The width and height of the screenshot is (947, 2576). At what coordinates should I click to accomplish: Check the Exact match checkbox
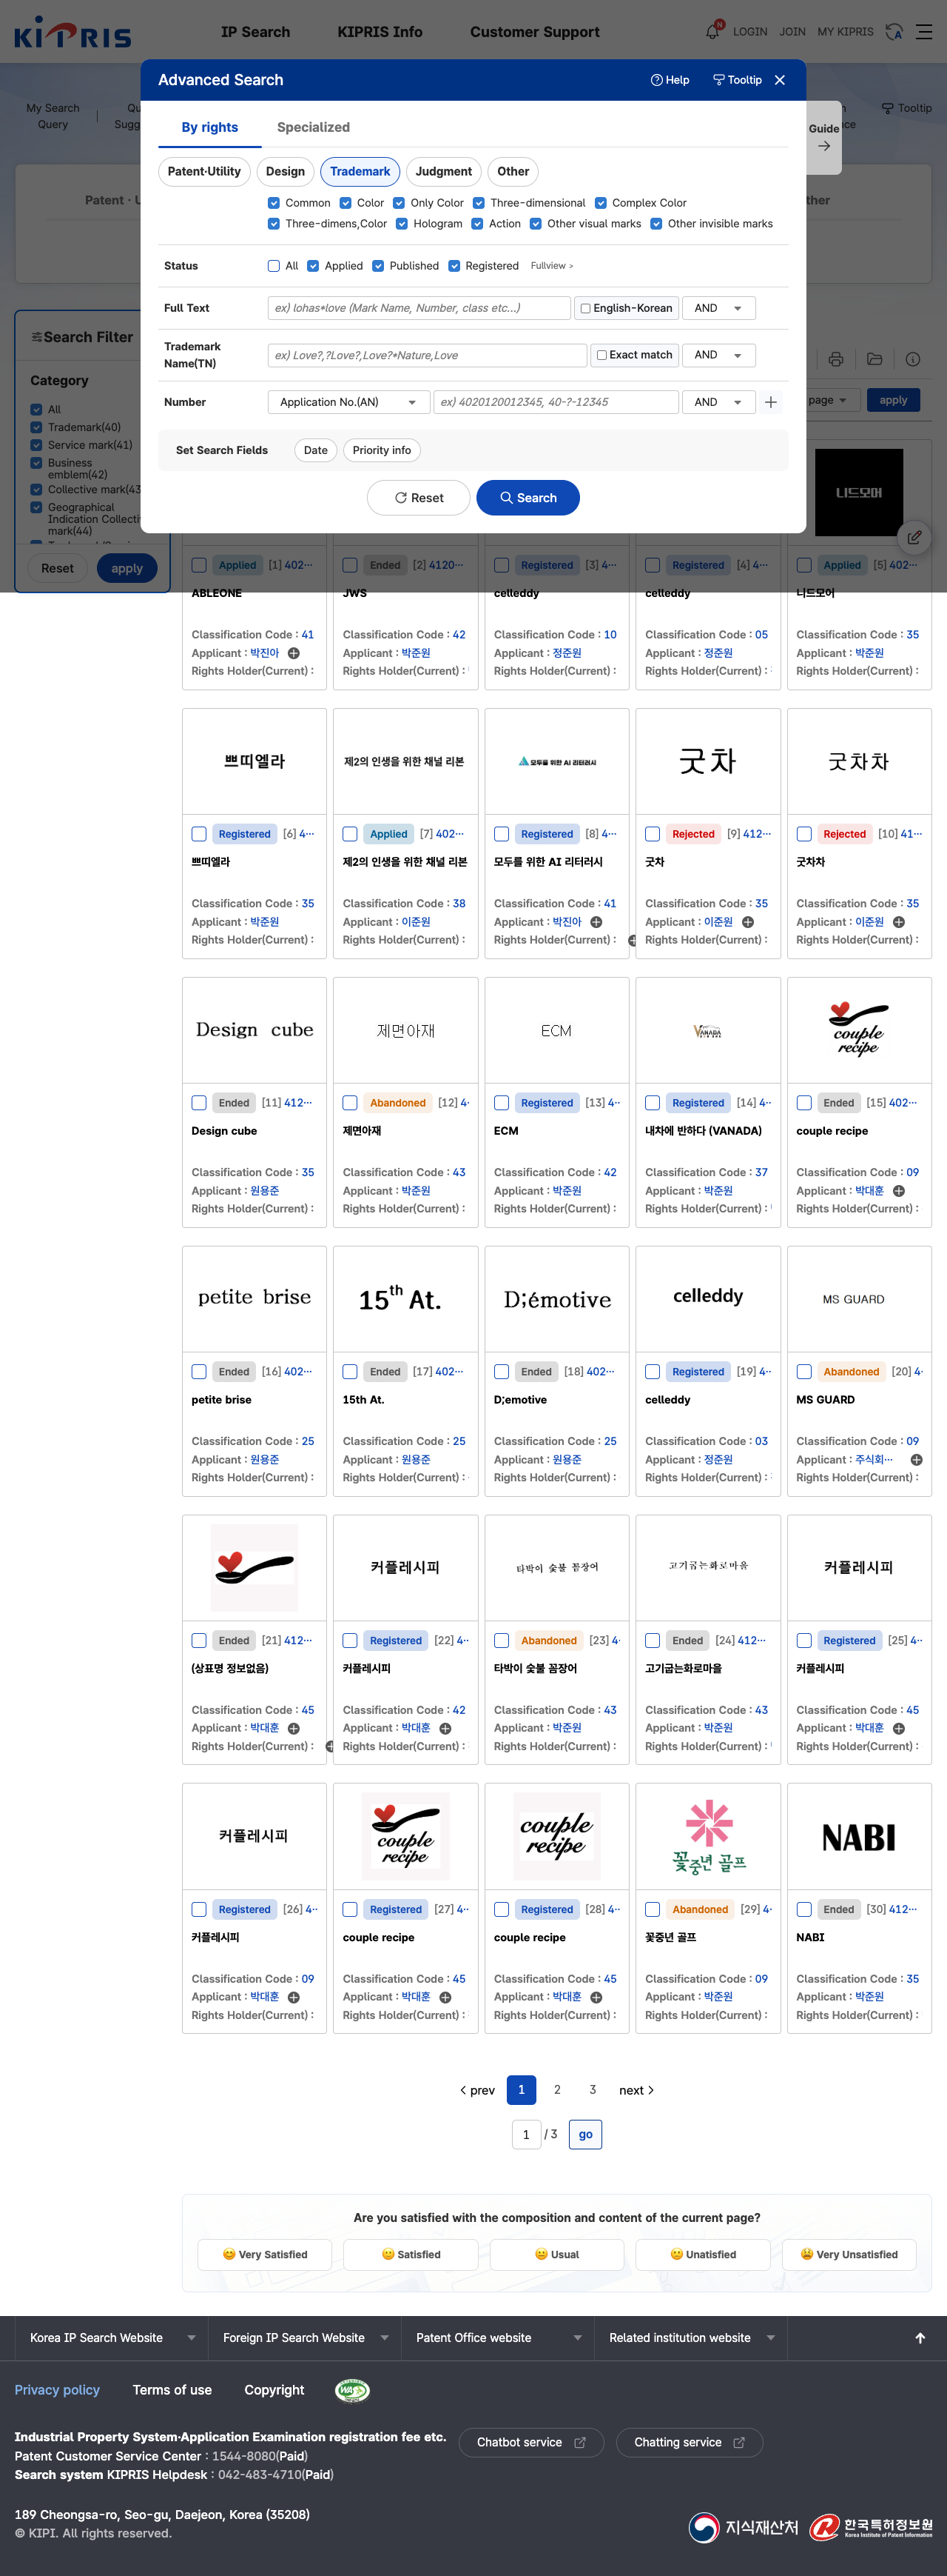601,355
